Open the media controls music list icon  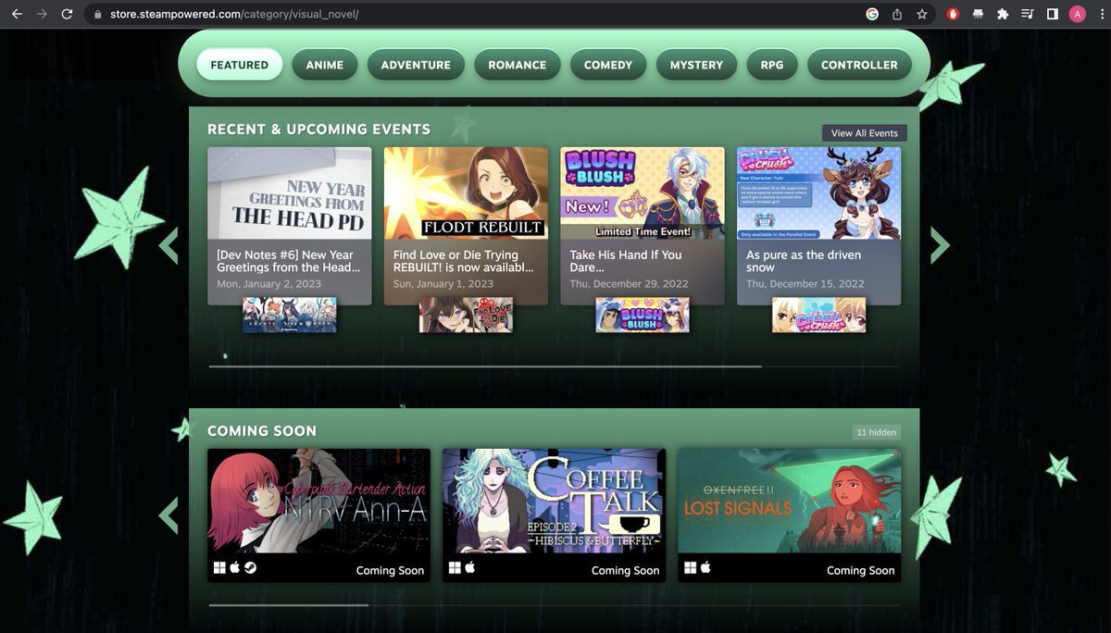[1028, 14]
